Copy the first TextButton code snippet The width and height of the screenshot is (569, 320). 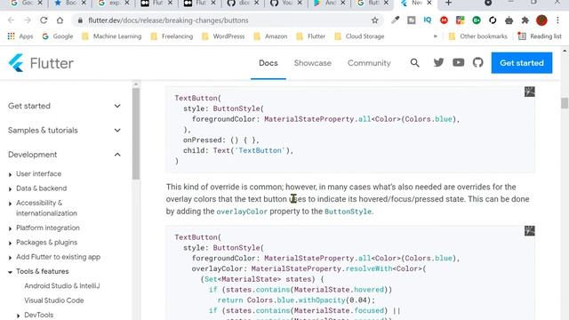click(x=530, y=92)
